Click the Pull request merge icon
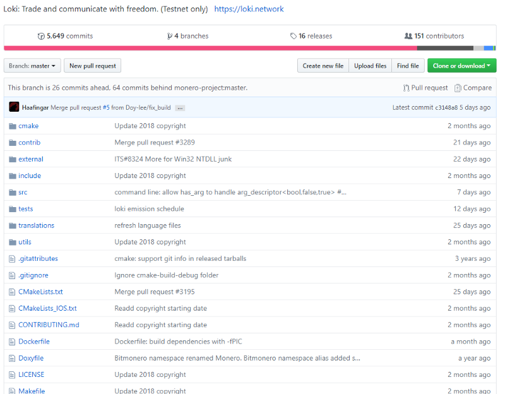Viewport: 505px width, 394px height. point(406,88)
